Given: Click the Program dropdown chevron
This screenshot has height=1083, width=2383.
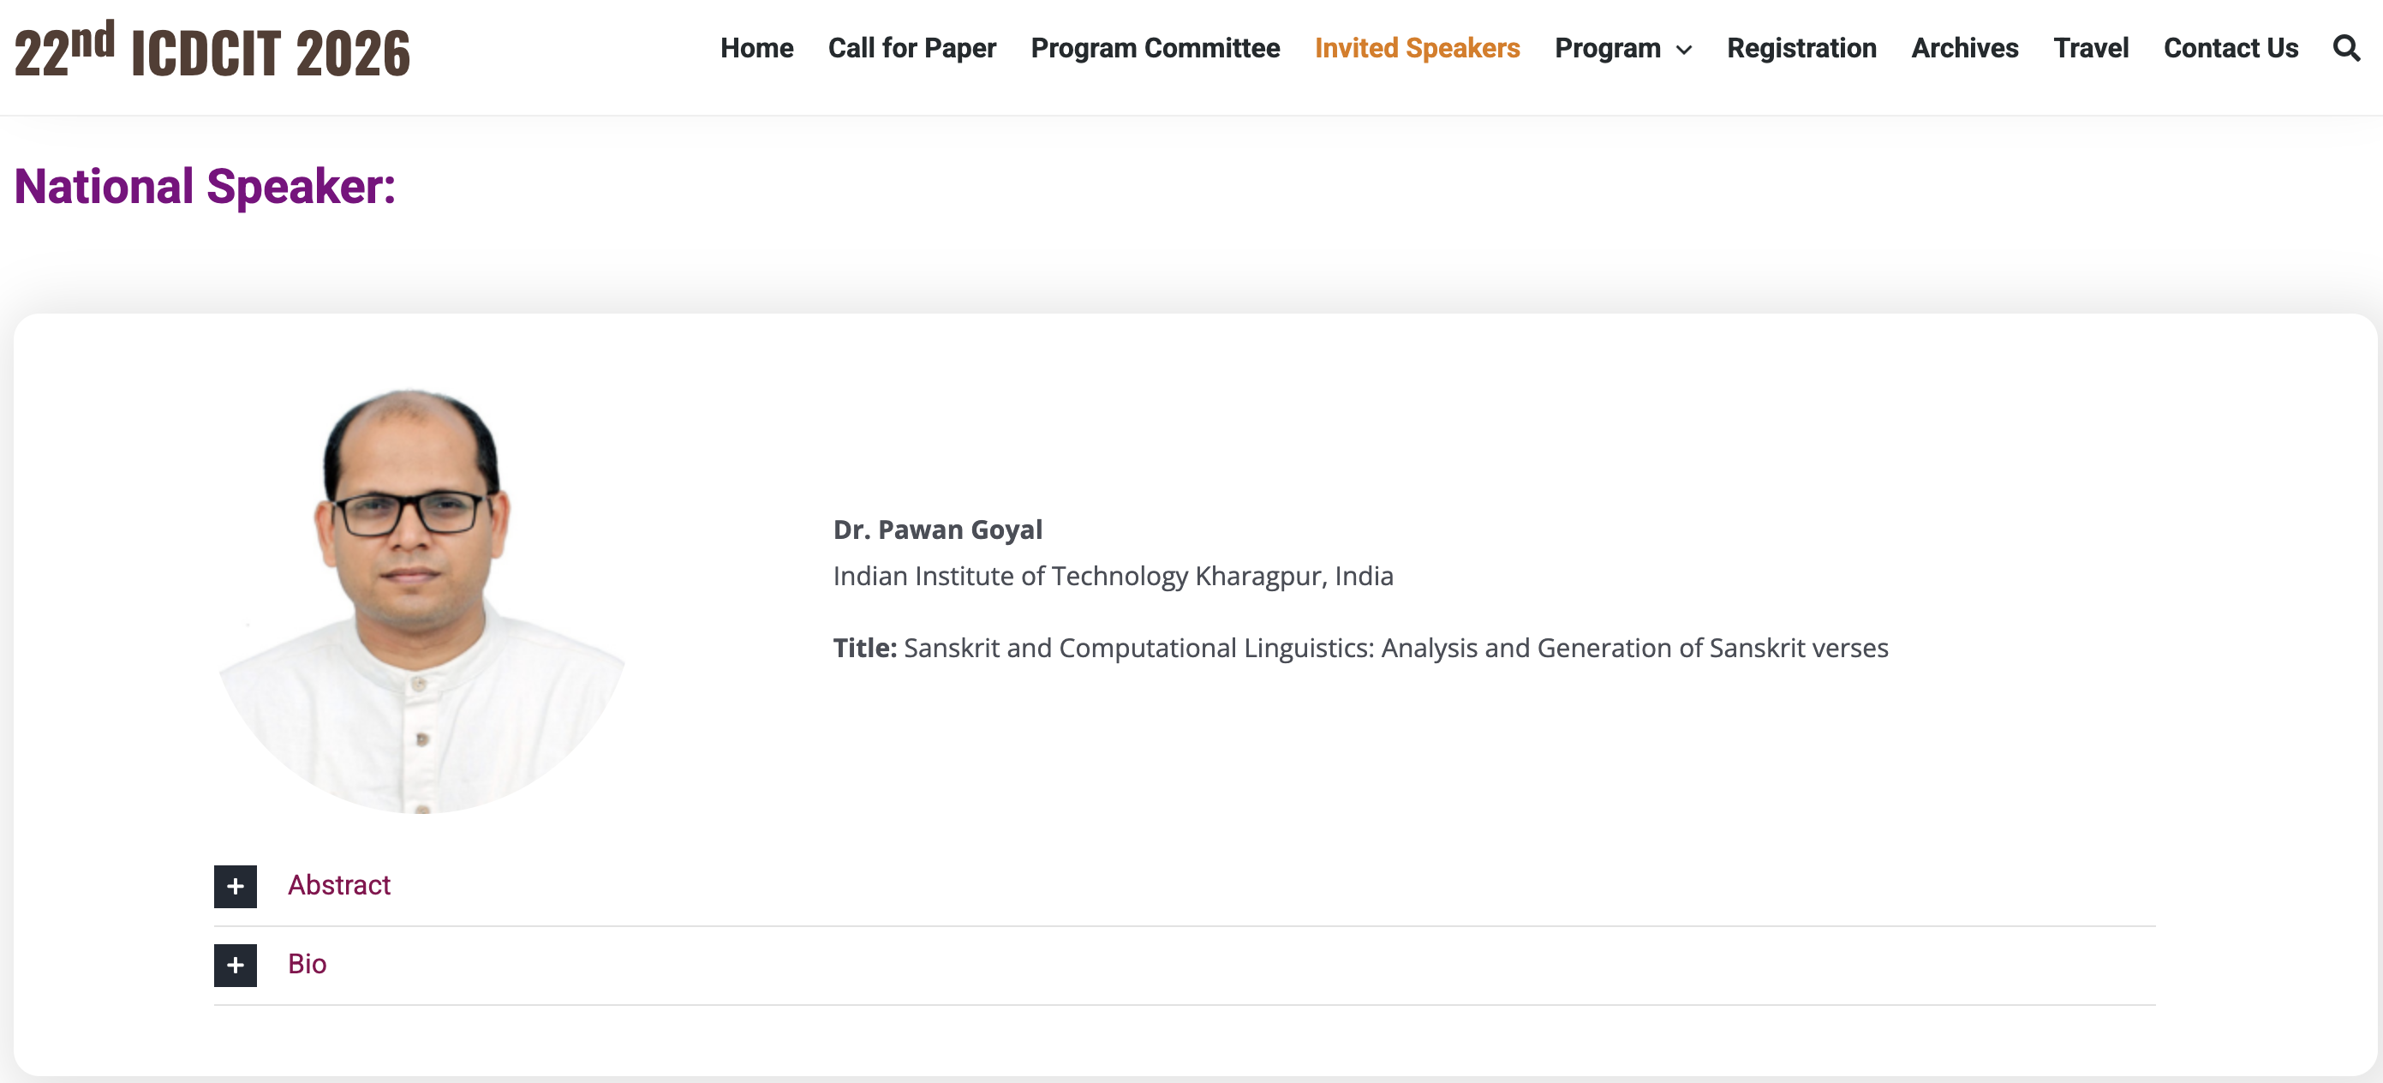Looking at the screenshot, I should (x=1684, y=51).
